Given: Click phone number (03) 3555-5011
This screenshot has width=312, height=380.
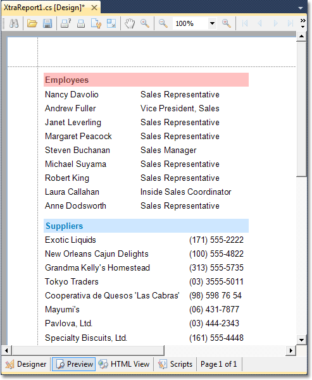Looking at the screenshot, I should pyautogui.click(x=216, y=281).
